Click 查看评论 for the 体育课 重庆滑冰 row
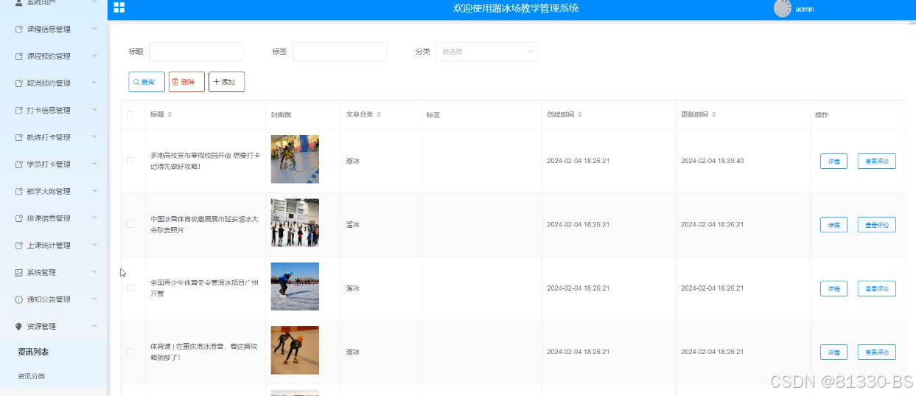 pos(877,352)
